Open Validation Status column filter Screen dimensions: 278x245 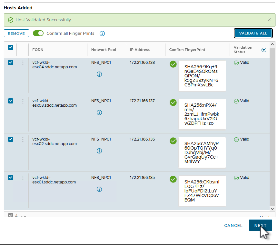coord(264,50)
